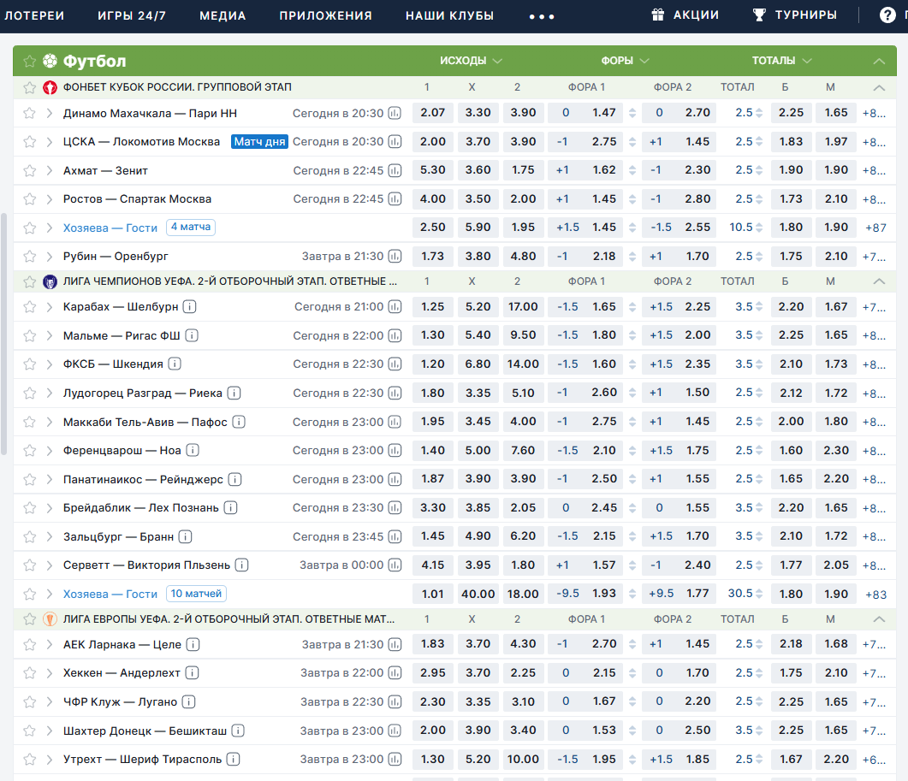Expand the ФКСБ — Шкендия row

[x=50, y=364]
